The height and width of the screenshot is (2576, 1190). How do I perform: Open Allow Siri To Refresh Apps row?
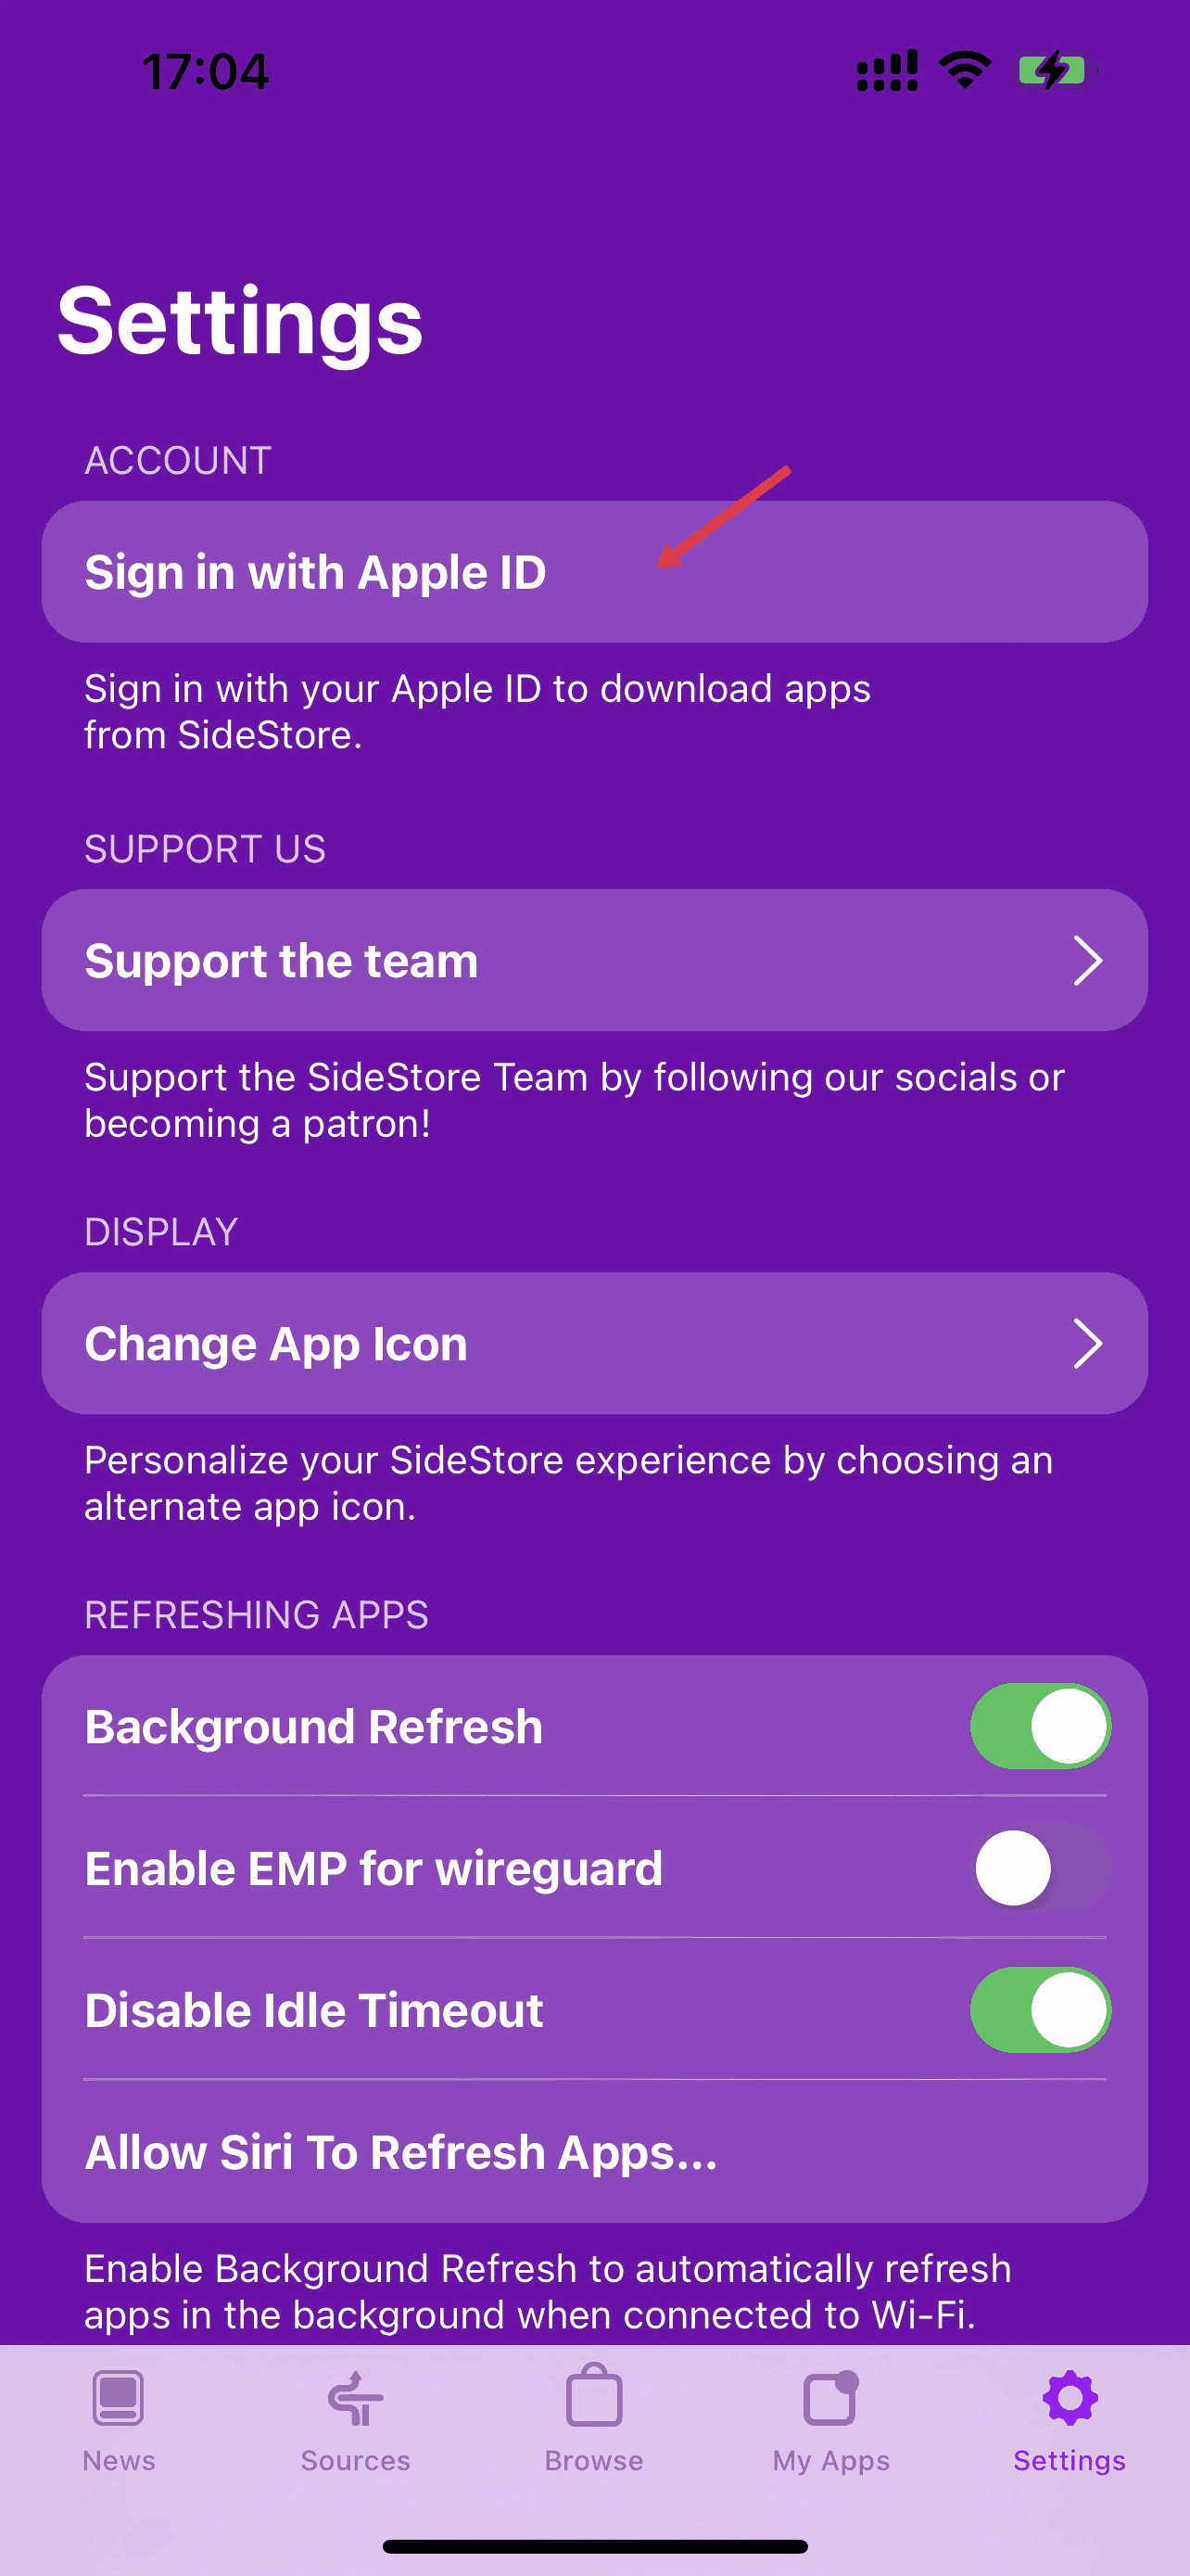point(399,2152)
